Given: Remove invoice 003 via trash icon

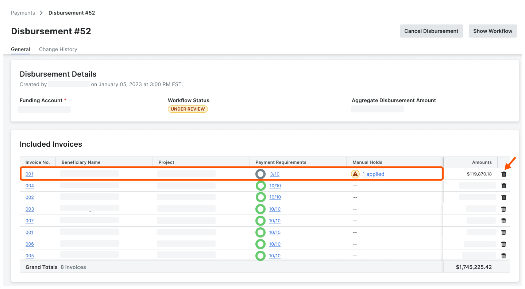Looking at the screenshot, I should (503, 209).
